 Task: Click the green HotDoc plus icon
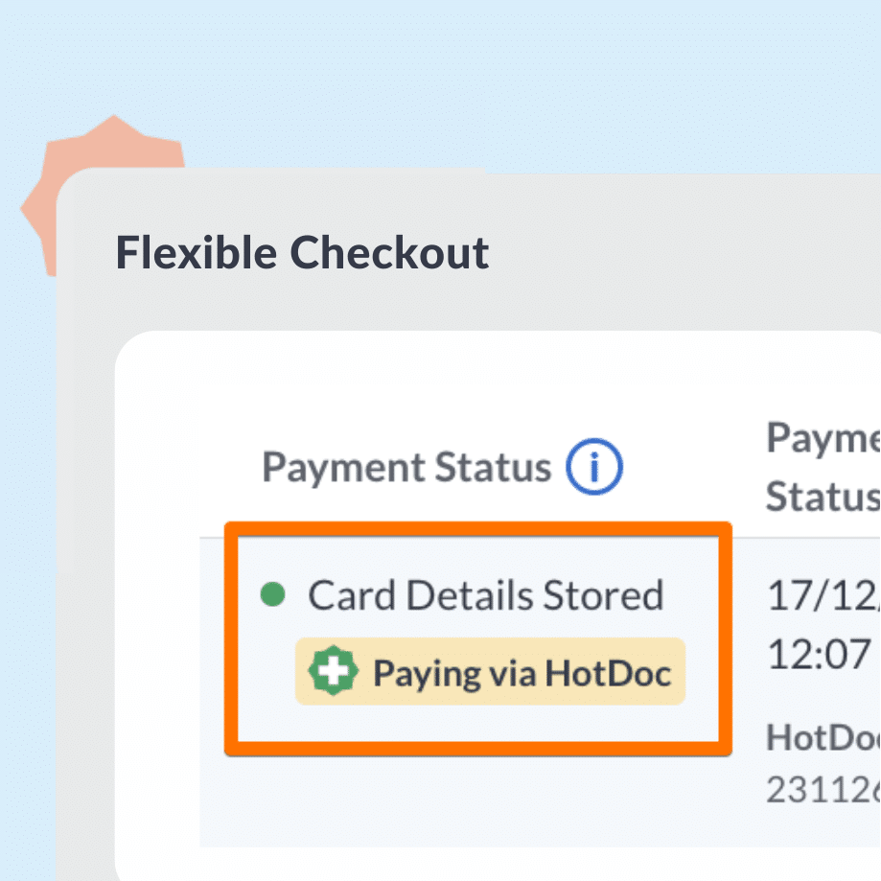coord(333,672)
